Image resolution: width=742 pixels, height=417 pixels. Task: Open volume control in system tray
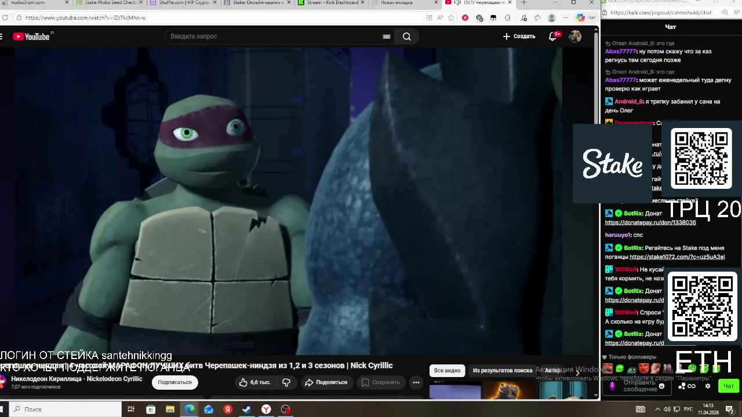pyautogui.click(x=667, y=409)
